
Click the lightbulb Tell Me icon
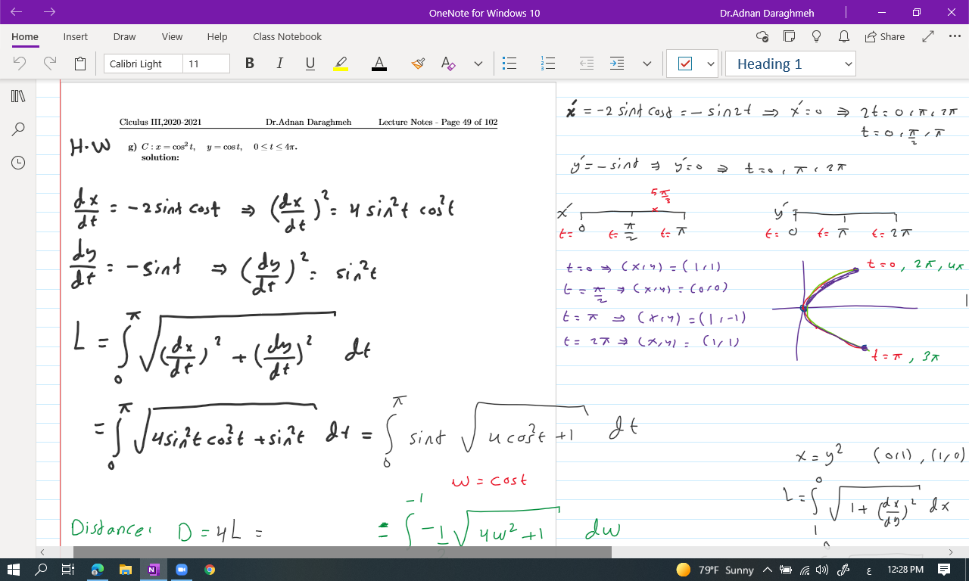[x=816, y=36]
